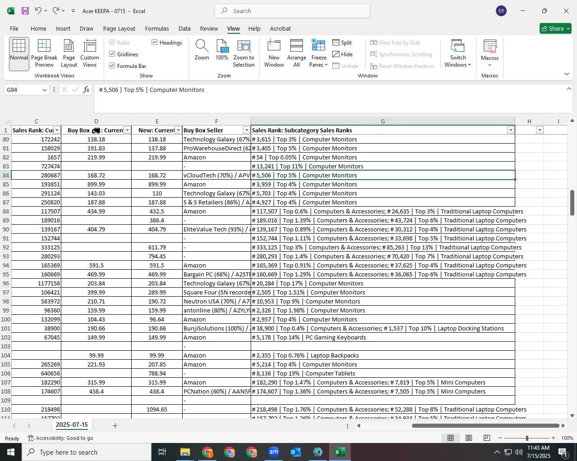The height and width of the screenshot is (461, 577).
Task: Switch to the Insert tab
Action: point(63,28)
